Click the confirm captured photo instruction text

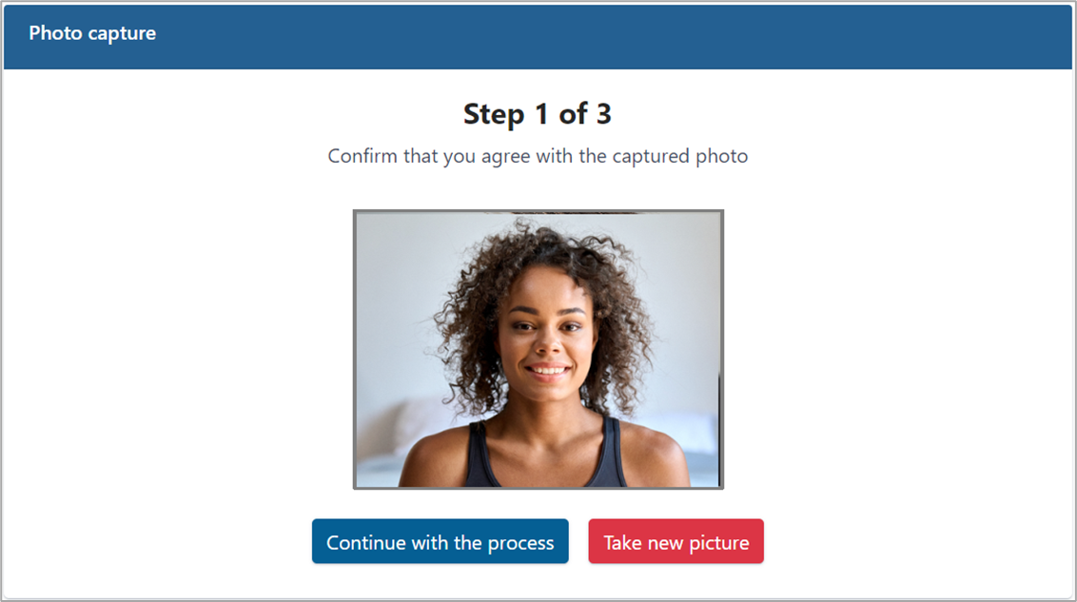pos(538,156)
